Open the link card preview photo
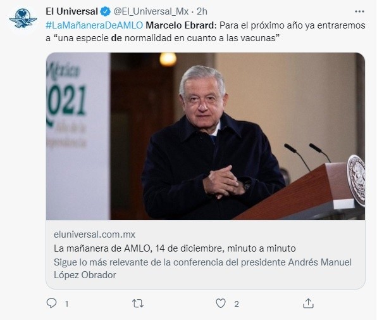 (206, 136)
